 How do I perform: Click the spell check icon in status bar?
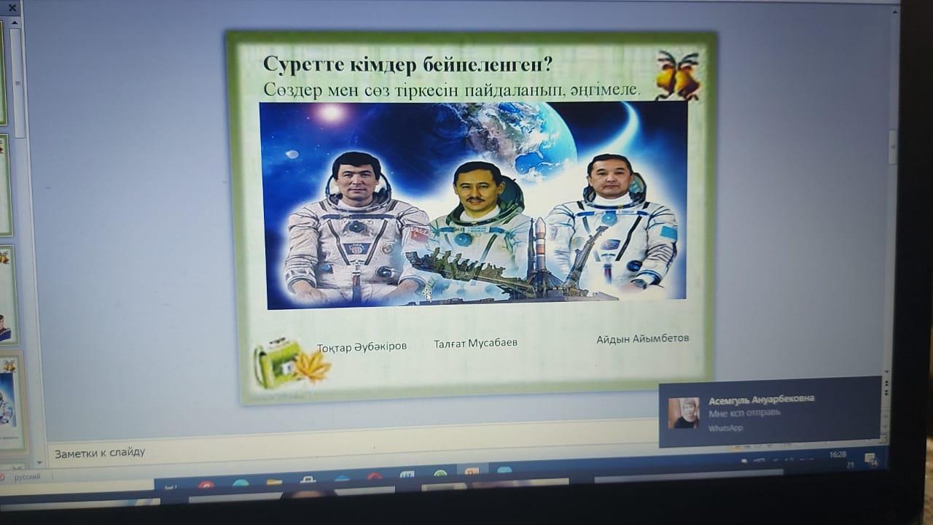click(2, 477)
